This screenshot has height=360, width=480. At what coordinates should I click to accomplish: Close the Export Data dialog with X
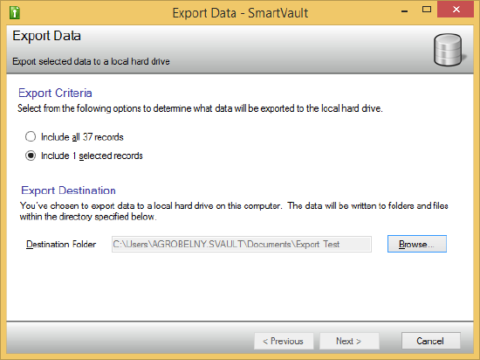click(456, 10)
